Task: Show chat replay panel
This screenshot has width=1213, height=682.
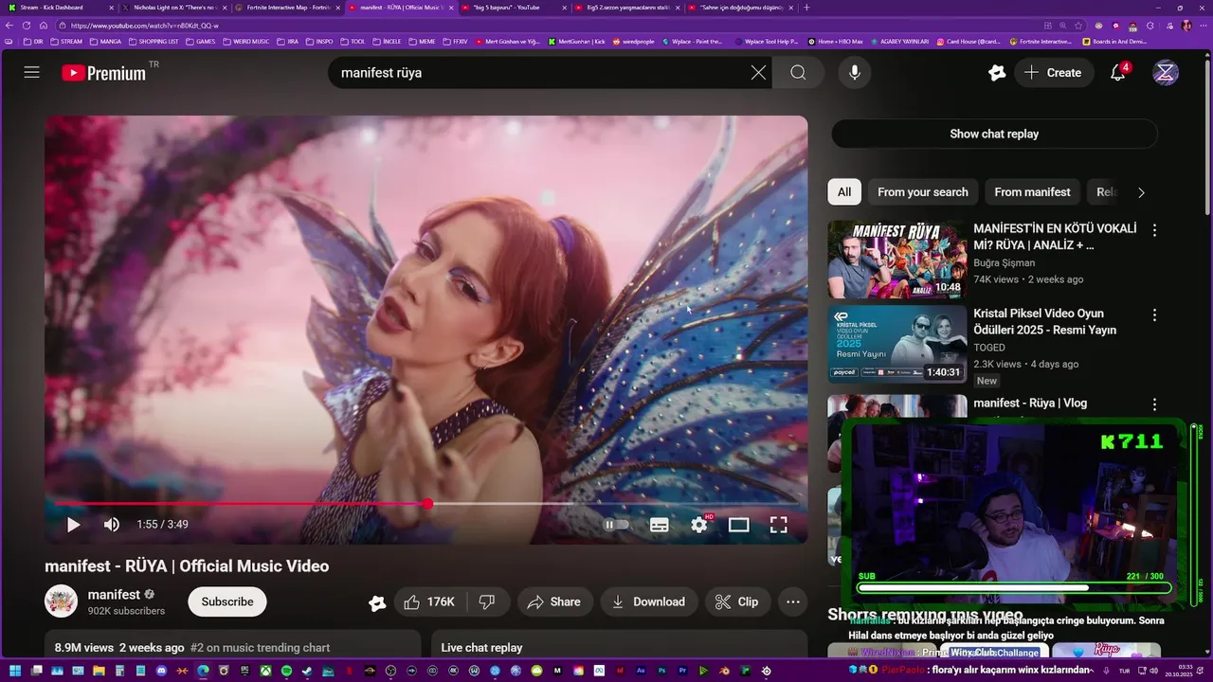Action: 994,134
